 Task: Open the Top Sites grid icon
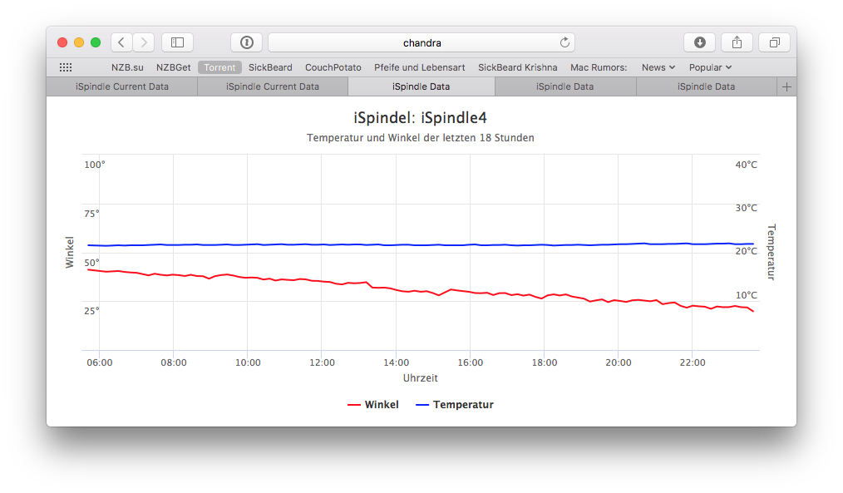click(66, 67)
